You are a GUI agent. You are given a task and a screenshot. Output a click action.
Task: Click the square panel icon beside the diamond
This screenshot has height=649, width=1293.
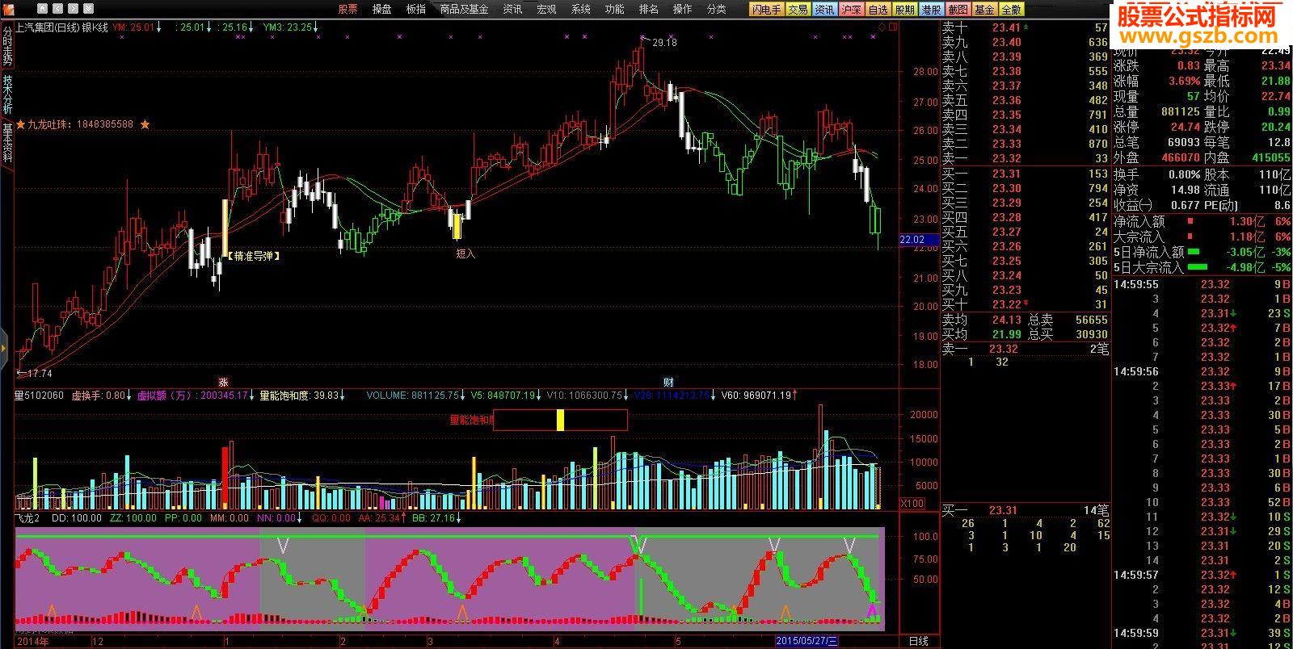(x=893, y=27)
